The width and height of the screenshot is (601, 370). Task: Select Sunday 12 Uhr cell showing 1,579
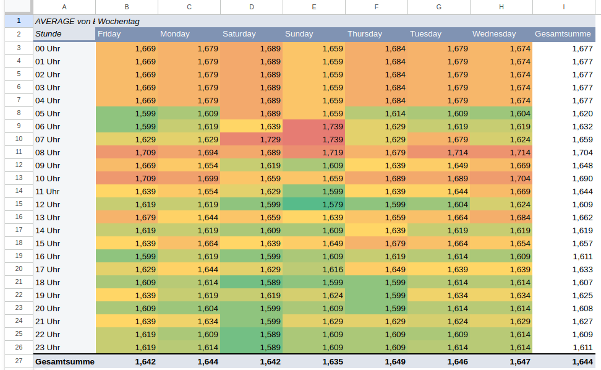(x=314, y=204)
